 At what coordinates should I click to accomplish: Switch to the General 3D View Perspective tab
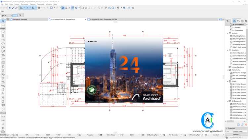[103, 19]
